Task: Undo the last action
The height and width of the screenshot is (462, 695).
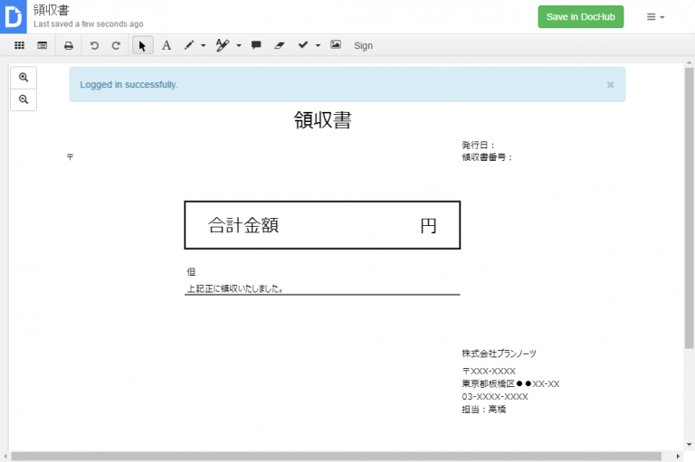Action: click(x=94, y=45)
